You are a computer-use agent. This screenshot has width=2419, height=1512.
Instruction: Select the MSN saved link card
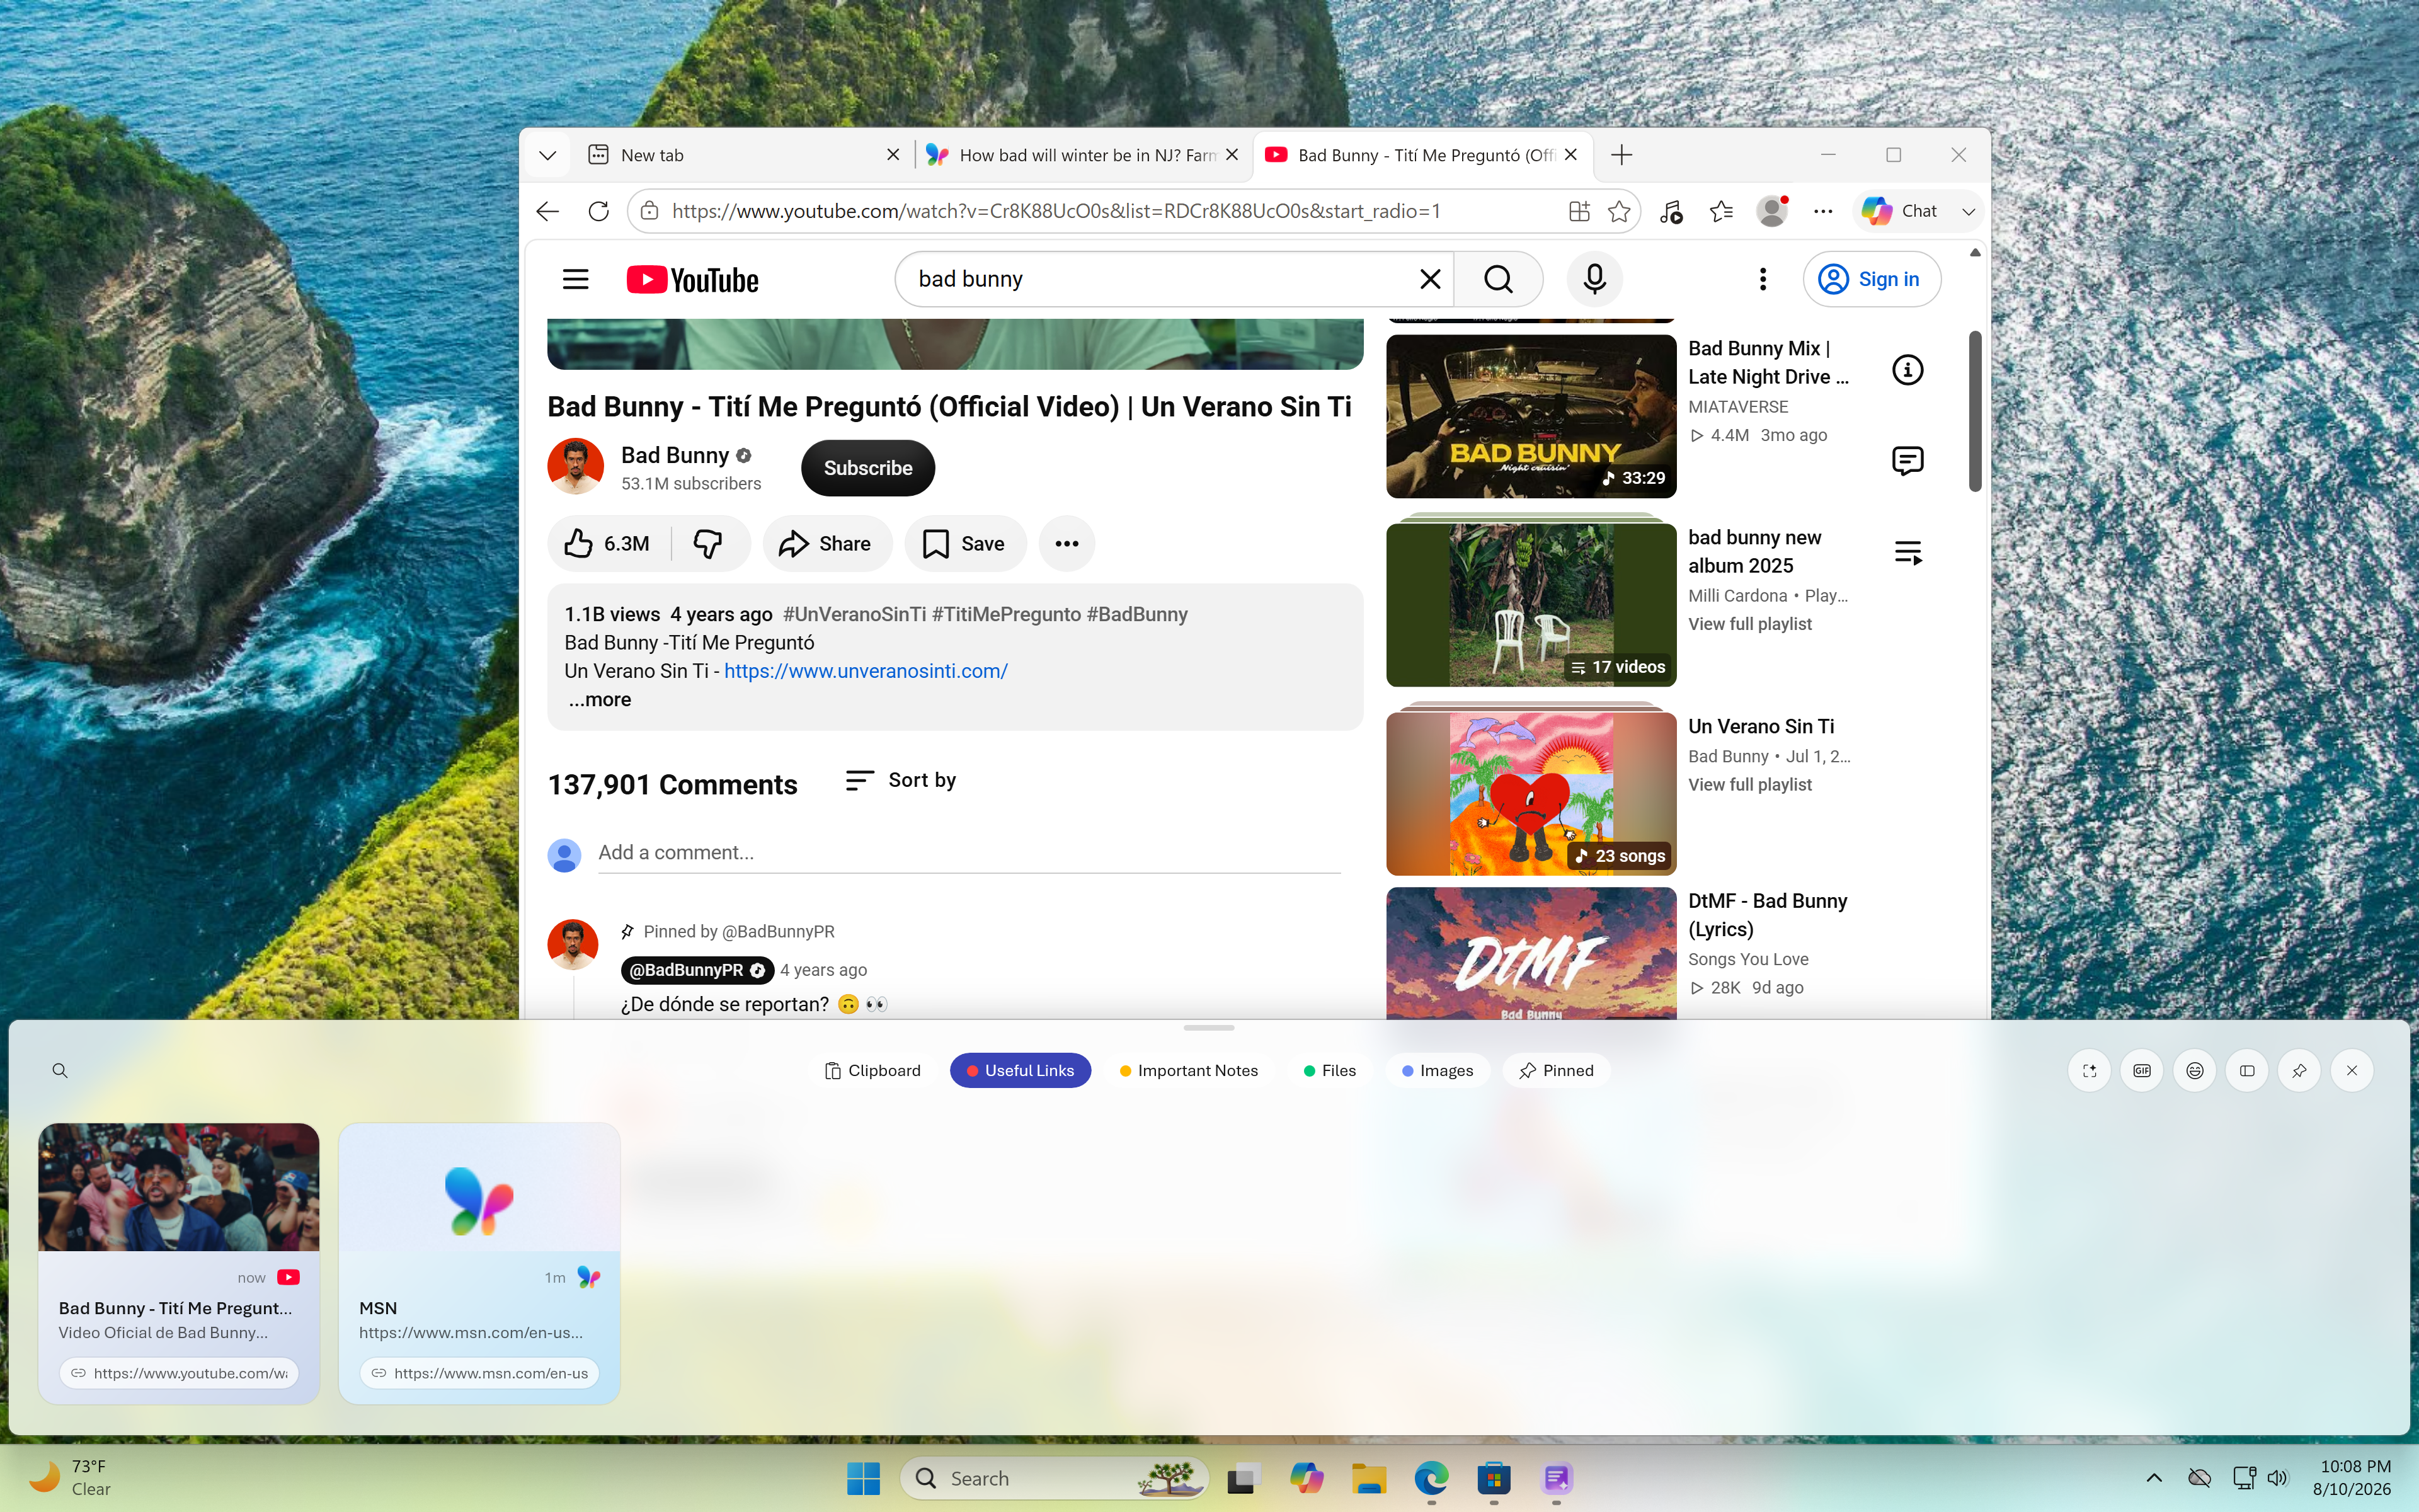click(479, 1263)
